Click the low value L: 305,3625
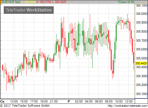This screenshot has width=148, height=108. 59,2
